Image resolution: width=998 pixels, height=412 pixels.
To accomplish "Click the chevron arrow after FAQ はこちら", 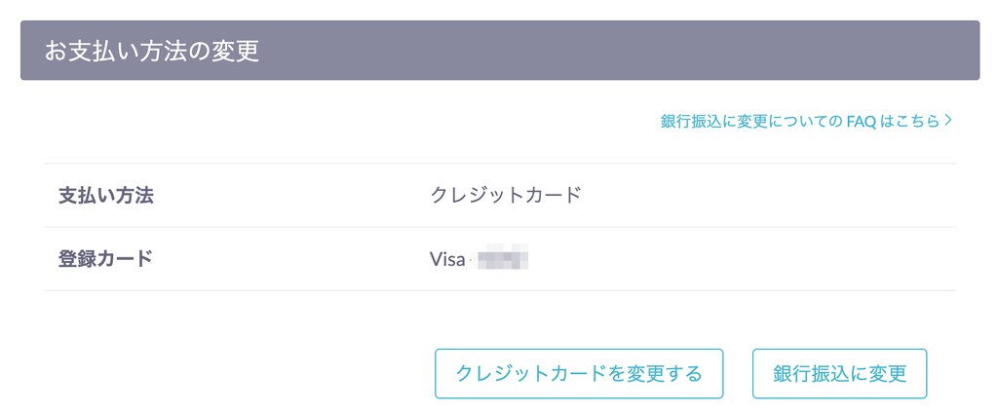I will [x=948, y=122].
